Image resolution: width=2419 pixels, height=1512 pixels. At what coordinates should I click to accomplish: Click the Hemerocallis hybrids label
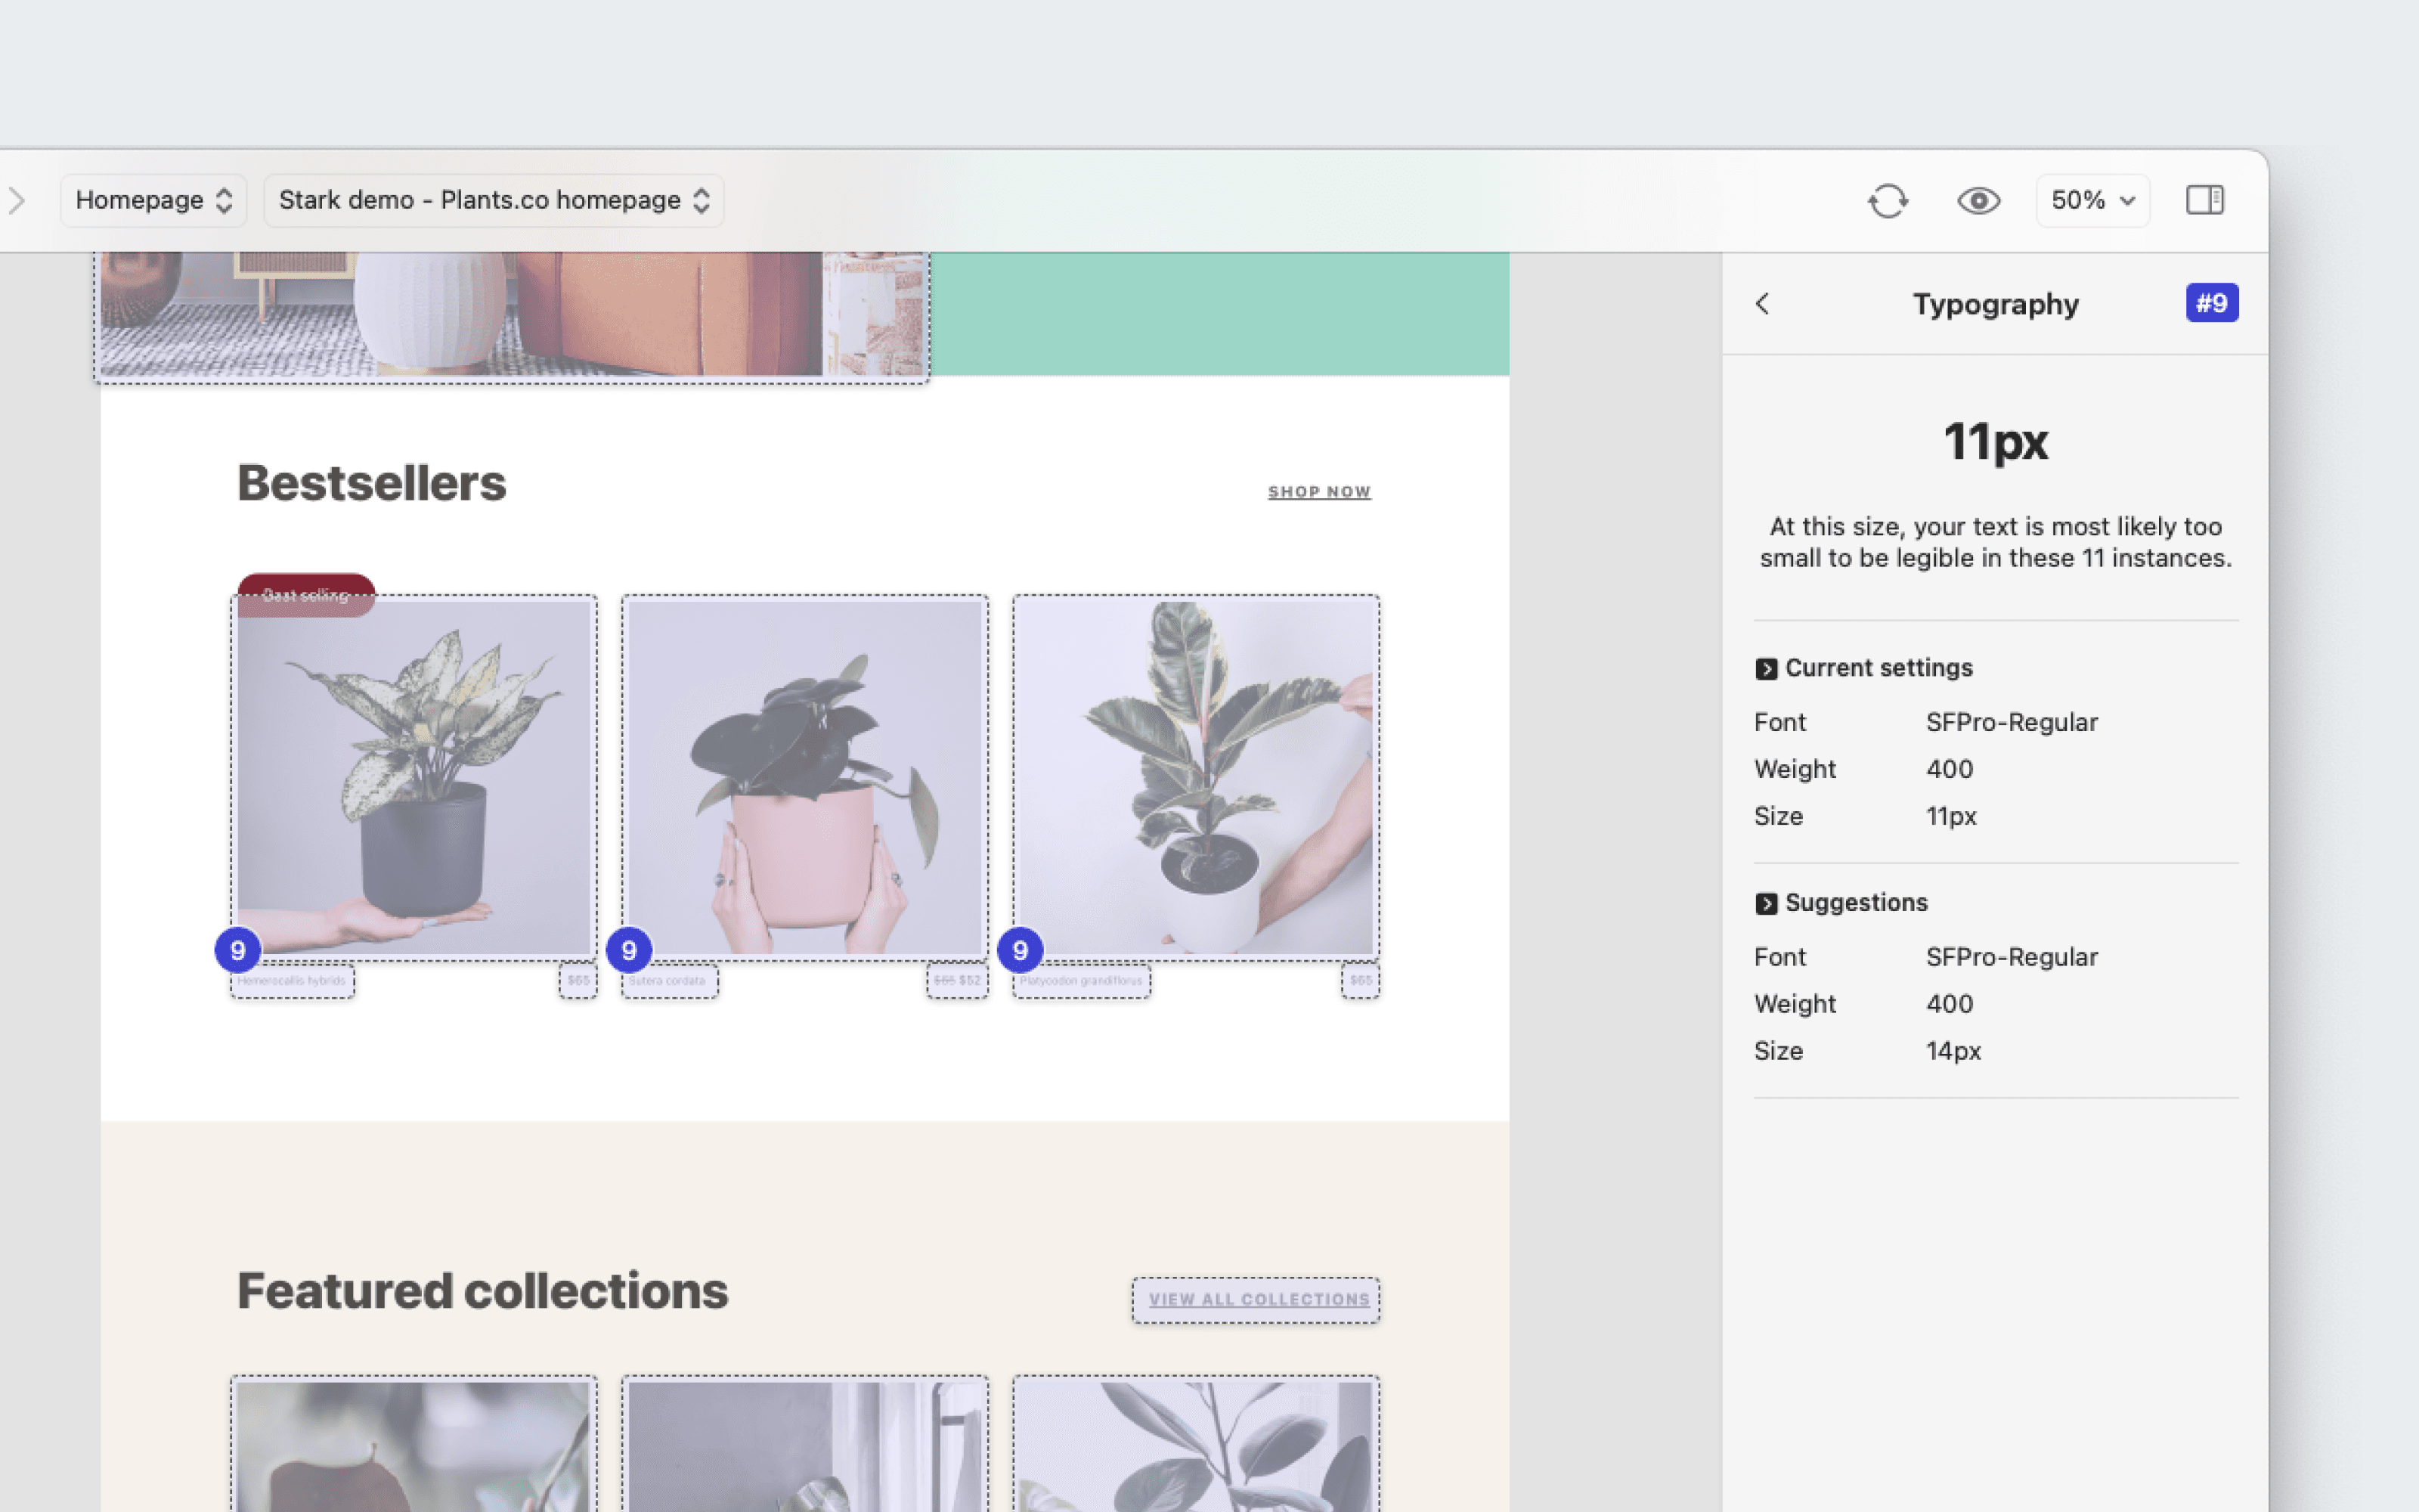tap(292, 981)
